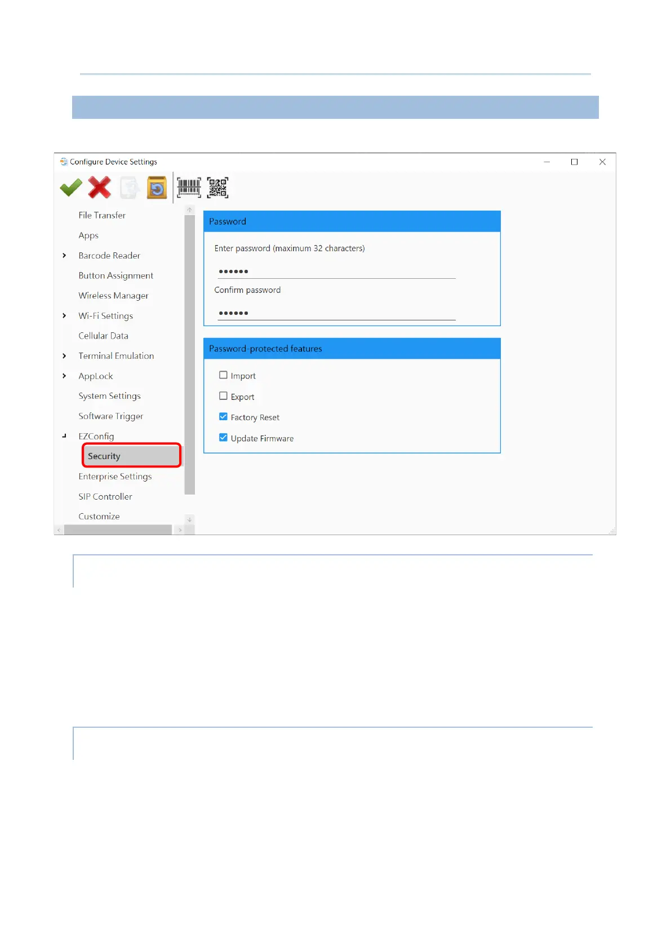The width and height of the screenshot is (671, 948).
Task: Open Cellular Data settings
Action: tap(103, 336)
